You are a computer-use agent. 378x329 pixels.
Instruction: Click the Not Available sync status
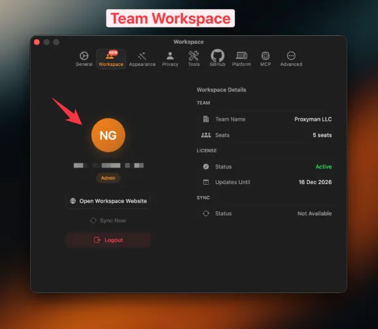click(315, 213)
